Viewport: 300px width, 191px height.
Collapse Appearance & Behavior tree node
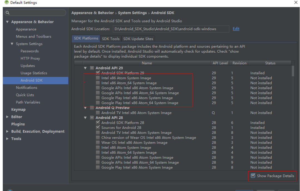point(7,22)
